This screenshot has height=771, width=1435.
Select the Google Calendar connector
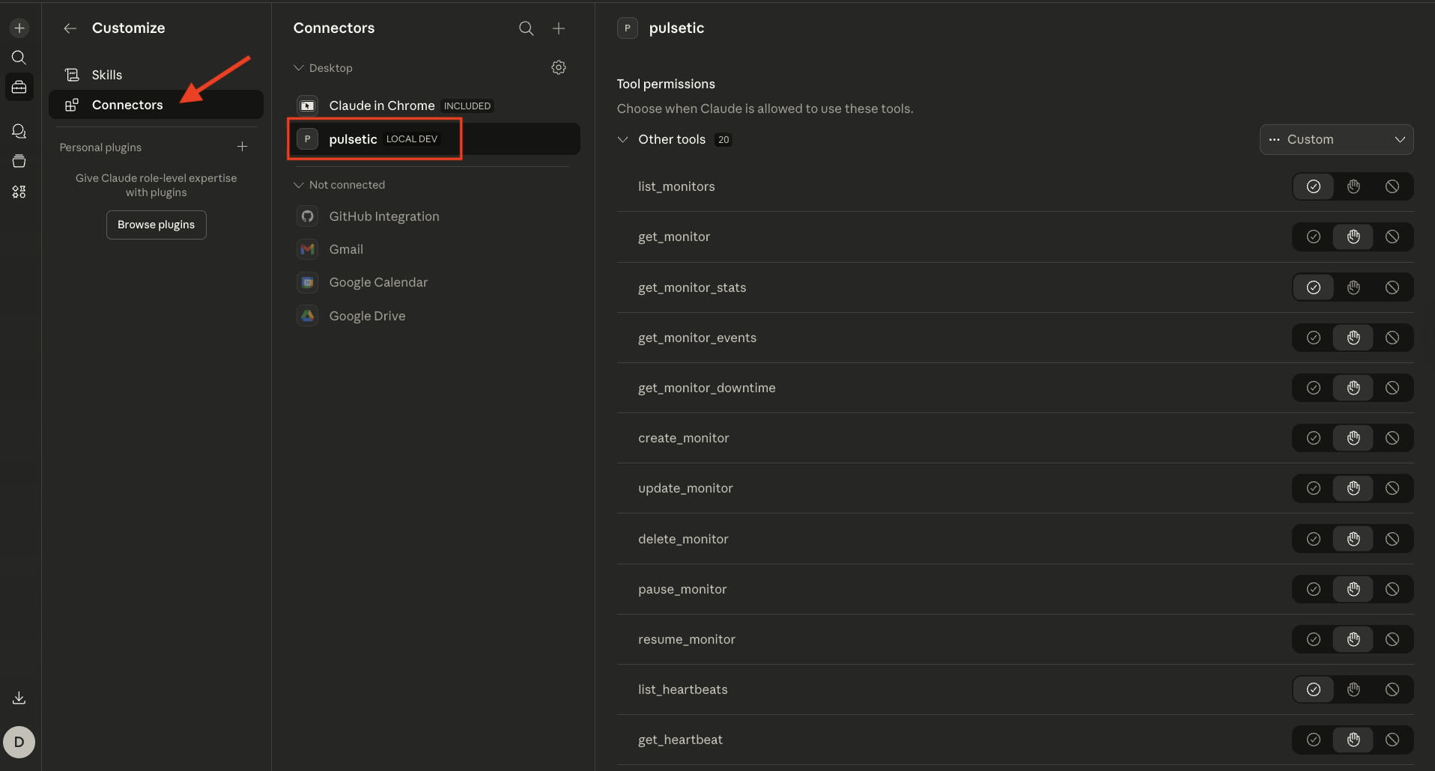[434, 282]
